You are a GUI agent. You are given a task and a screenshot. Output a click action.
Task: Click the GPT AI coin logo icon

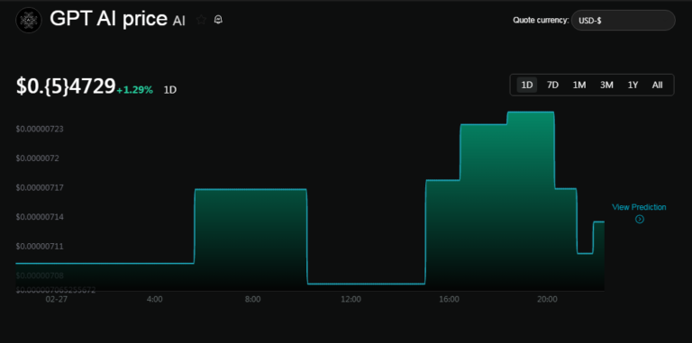point(29,21)
